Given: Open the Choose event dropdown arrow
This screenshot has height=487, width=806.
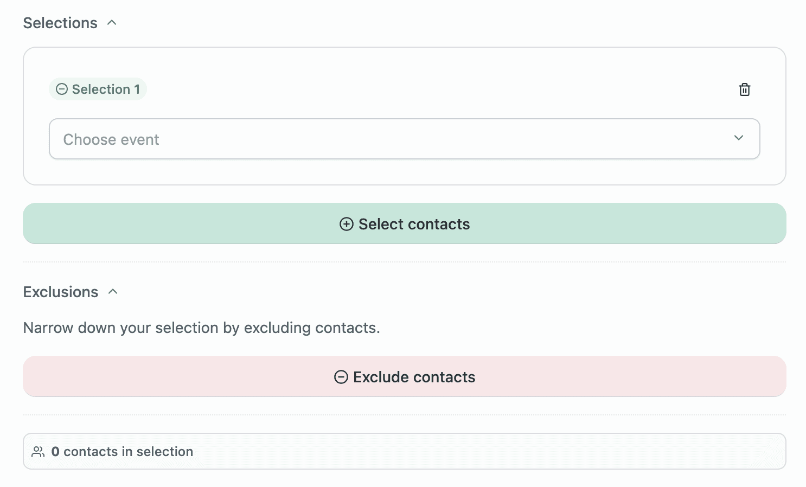Looking at the screenshot, I should (x=738, y=138).
